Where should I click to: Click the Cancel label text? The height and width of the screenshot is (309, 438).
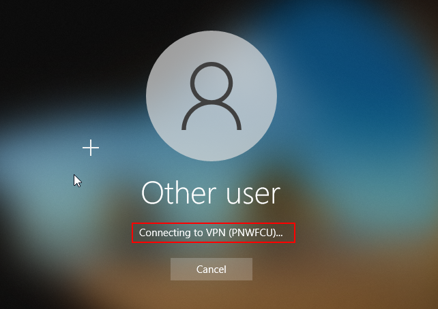[x=211, y=270]
